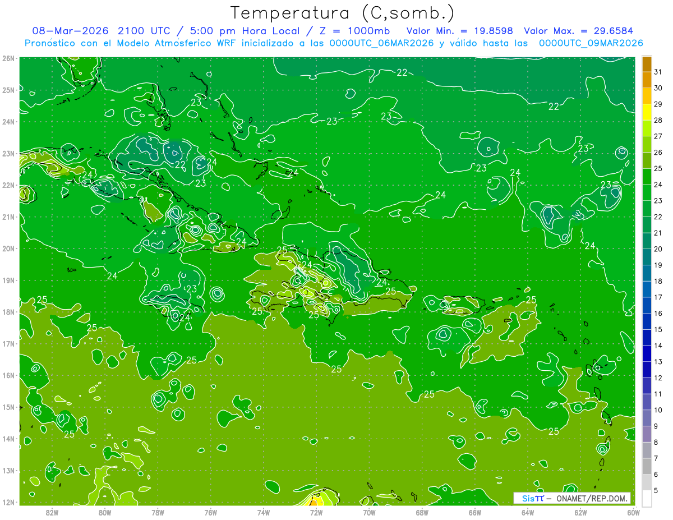
Task: Click the "Valor Min. = 19.8598" readout
Action: pyautogui.click(x=460, y=31)
